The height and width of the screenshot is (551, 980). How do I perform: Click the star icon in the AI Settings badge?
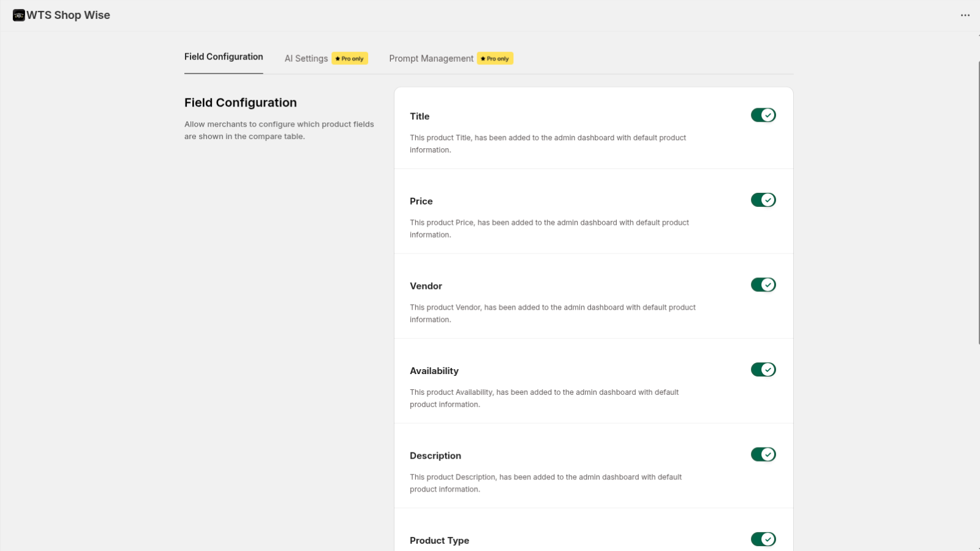(x=338, y=58)
